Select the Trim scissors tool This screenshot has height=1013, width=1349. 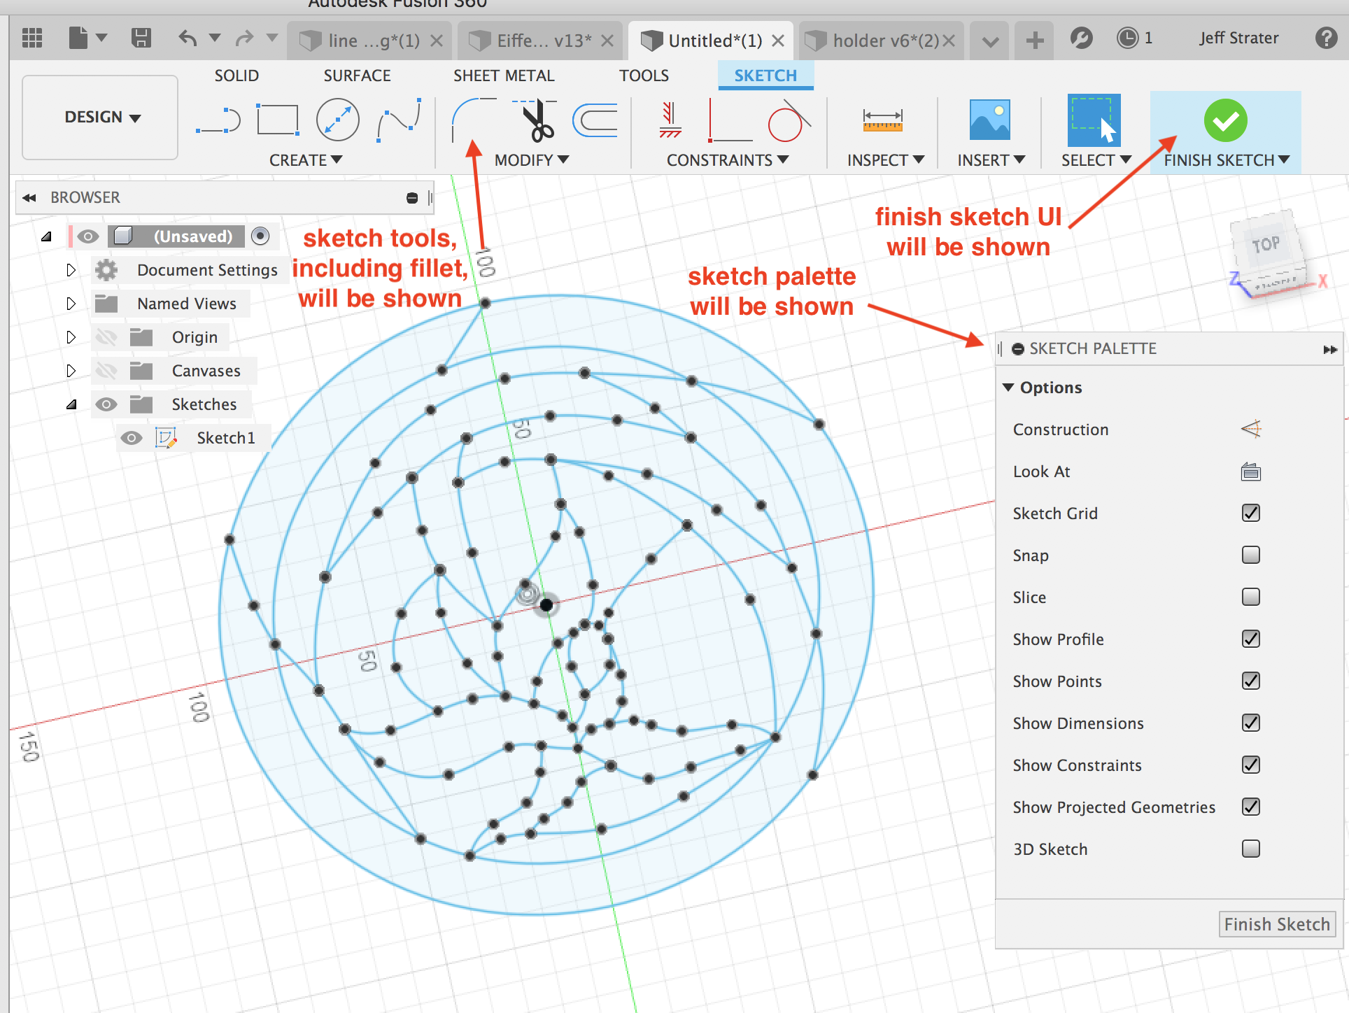(535, 120)
